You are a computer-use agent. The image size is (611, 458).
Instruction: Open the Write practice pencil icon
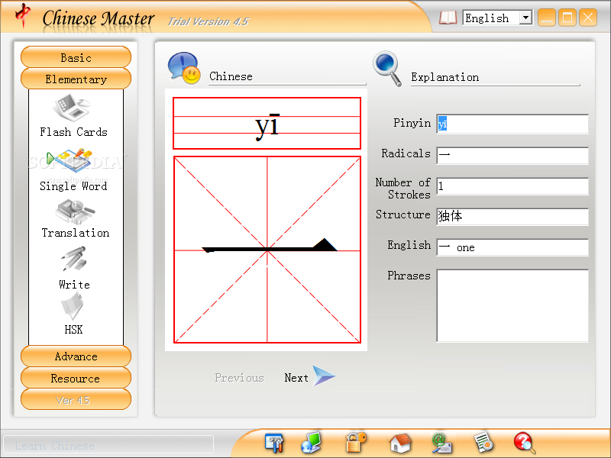coord(73,259)
